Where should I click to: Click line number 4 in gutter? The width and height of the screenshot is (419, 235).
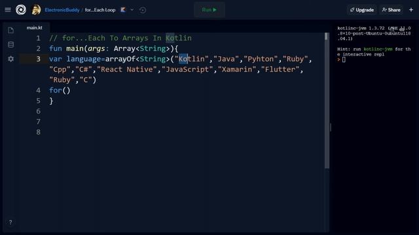pyautogui.click(x=38, y=90)
